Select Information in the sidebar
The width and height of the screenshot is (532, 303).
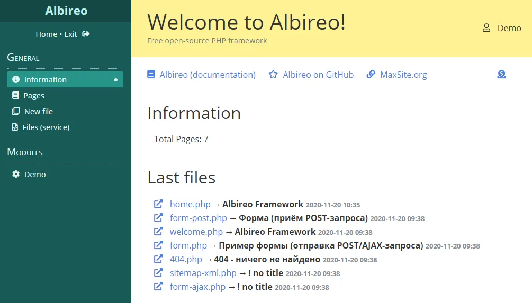(46, 80)
